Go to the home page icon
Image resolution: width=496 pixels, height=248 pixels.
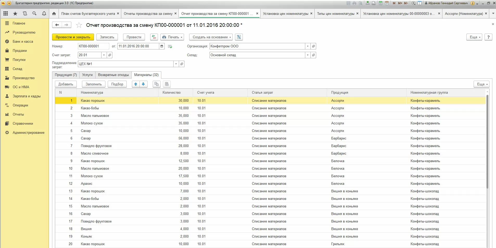coord(54,14)
